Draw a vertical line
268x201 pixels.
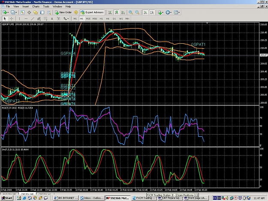19,18
